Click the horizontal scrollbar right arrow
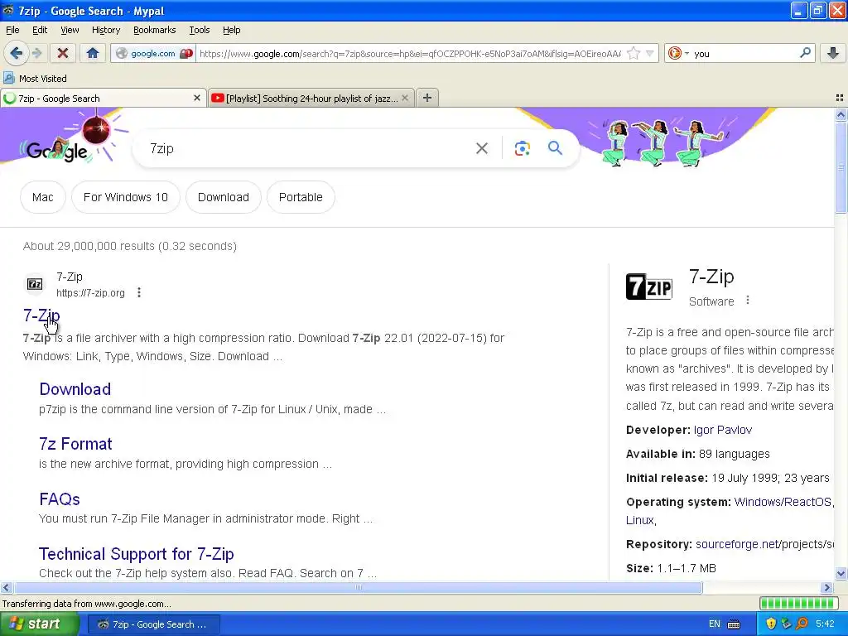This screenshot has height=636, width=848. (x=827, y=587)
